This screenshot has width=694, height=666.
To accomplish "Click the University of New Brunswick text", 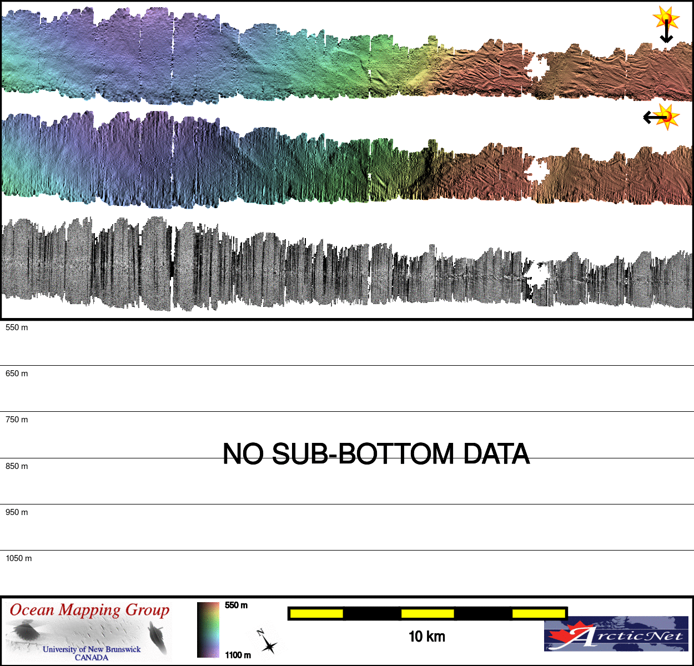I will tap(92, 649).
